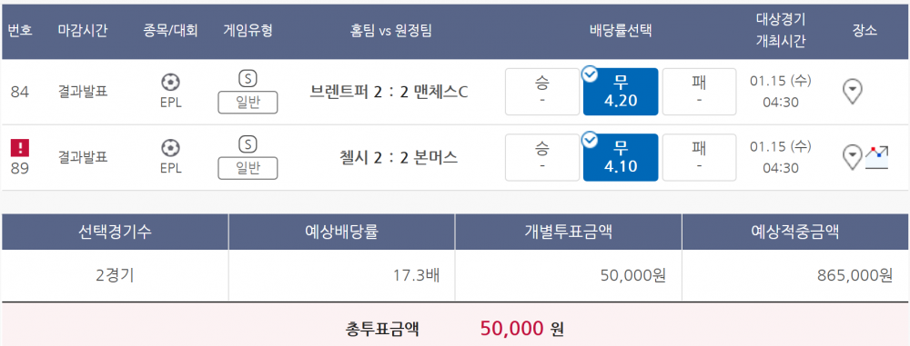Open the odds trend chart icon for match 89

(x=877, y=158)
